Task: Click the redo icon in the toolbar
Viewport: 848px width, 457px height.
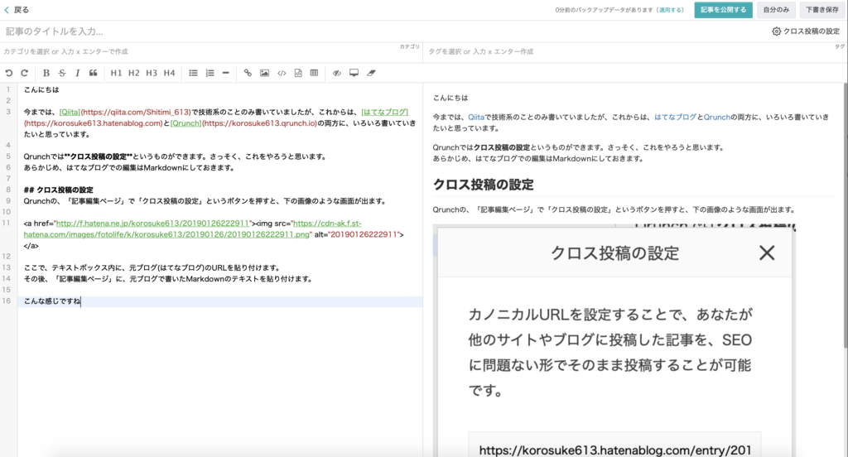Action: 24,73
